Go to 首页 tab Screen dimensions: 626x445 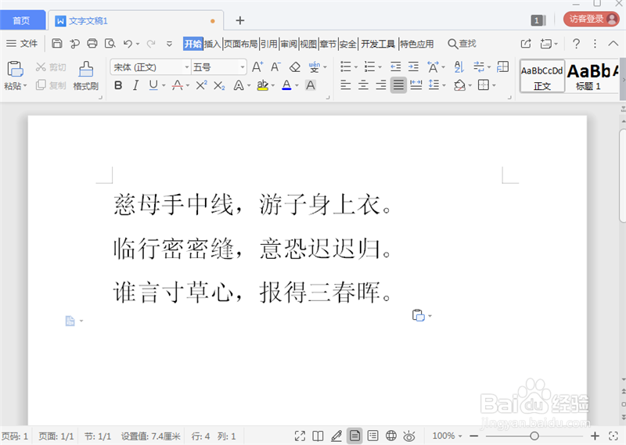click(22, 20)
